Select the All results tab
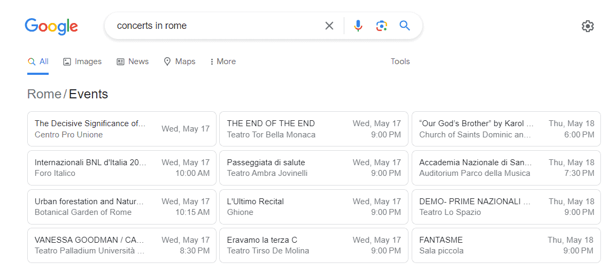The image size is (602, 278). click(38, 62)
